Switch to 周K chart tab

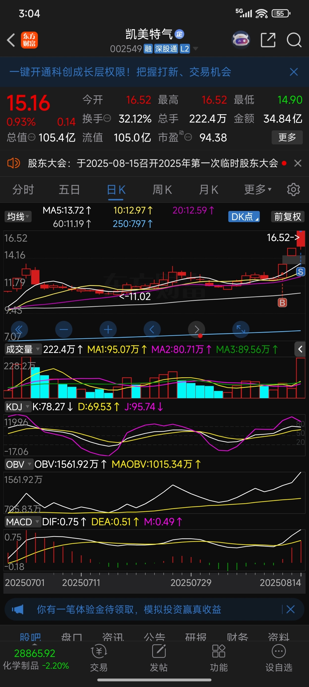[162, 190]
